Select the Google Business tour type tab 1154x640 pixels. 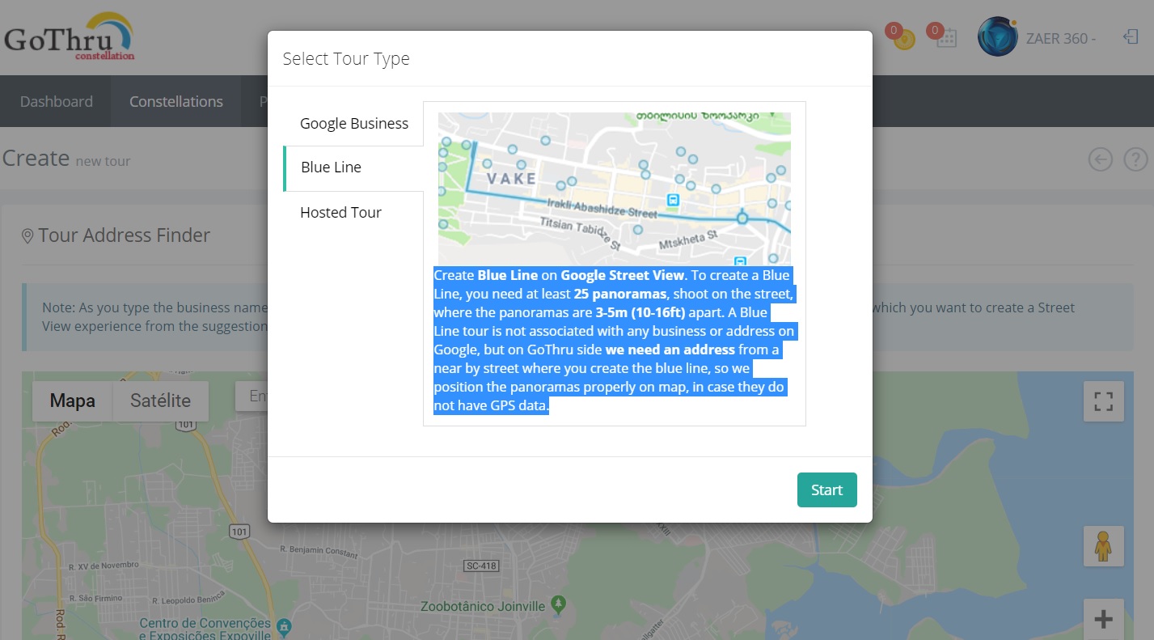pos(353,124)
